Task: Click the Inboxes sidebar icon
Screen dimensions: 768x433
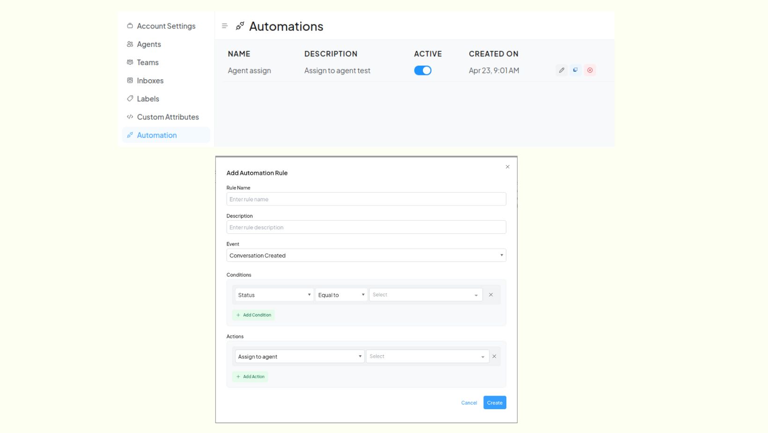Action: click(130, 81)
